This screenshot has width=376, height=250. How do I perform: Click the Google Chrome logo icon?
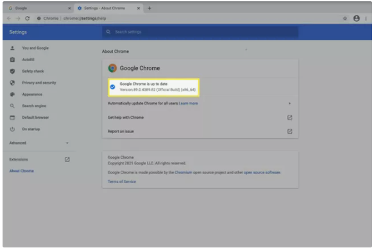tap(112, 68)
